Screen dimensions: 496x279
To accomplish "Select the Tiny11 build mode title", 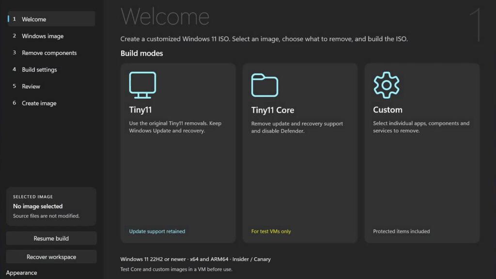I will pos(140,110).
